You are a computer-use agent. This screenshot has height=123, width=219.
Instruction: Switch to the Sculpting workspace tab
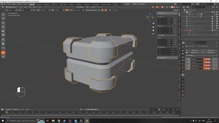coord(46,4)
